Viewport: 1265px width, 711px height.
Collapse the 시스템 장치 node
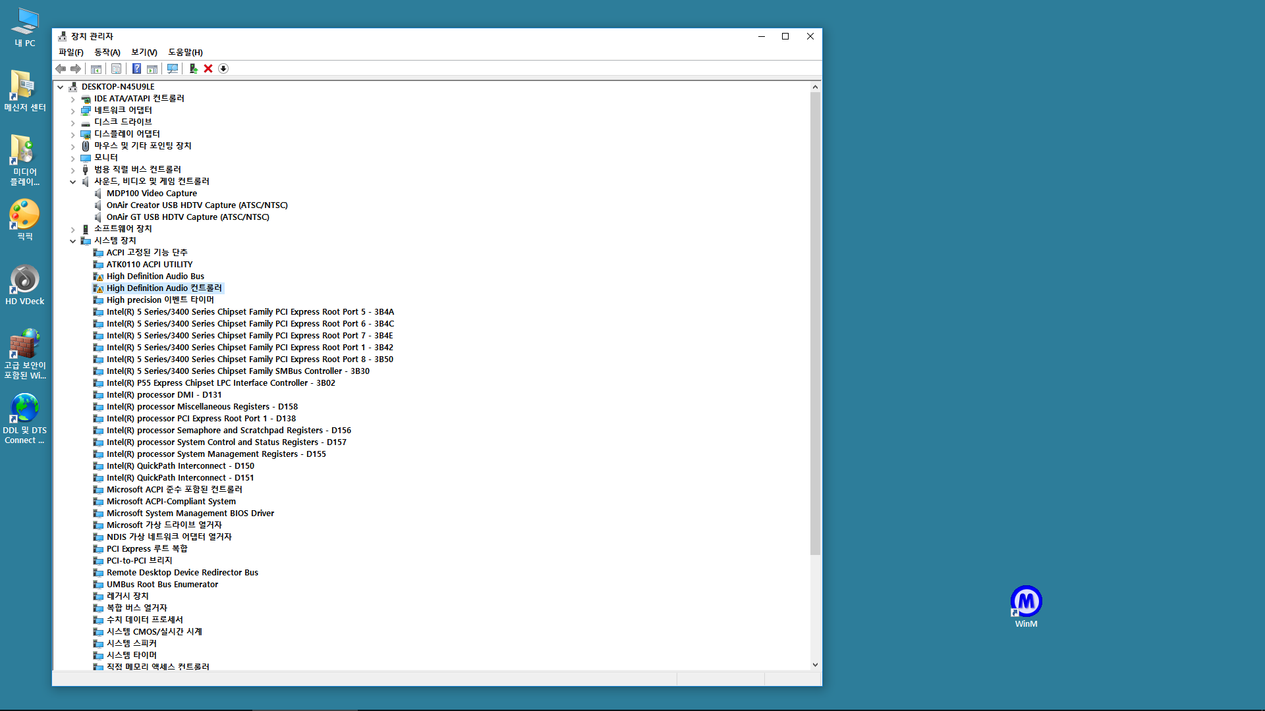pos(73,241)
